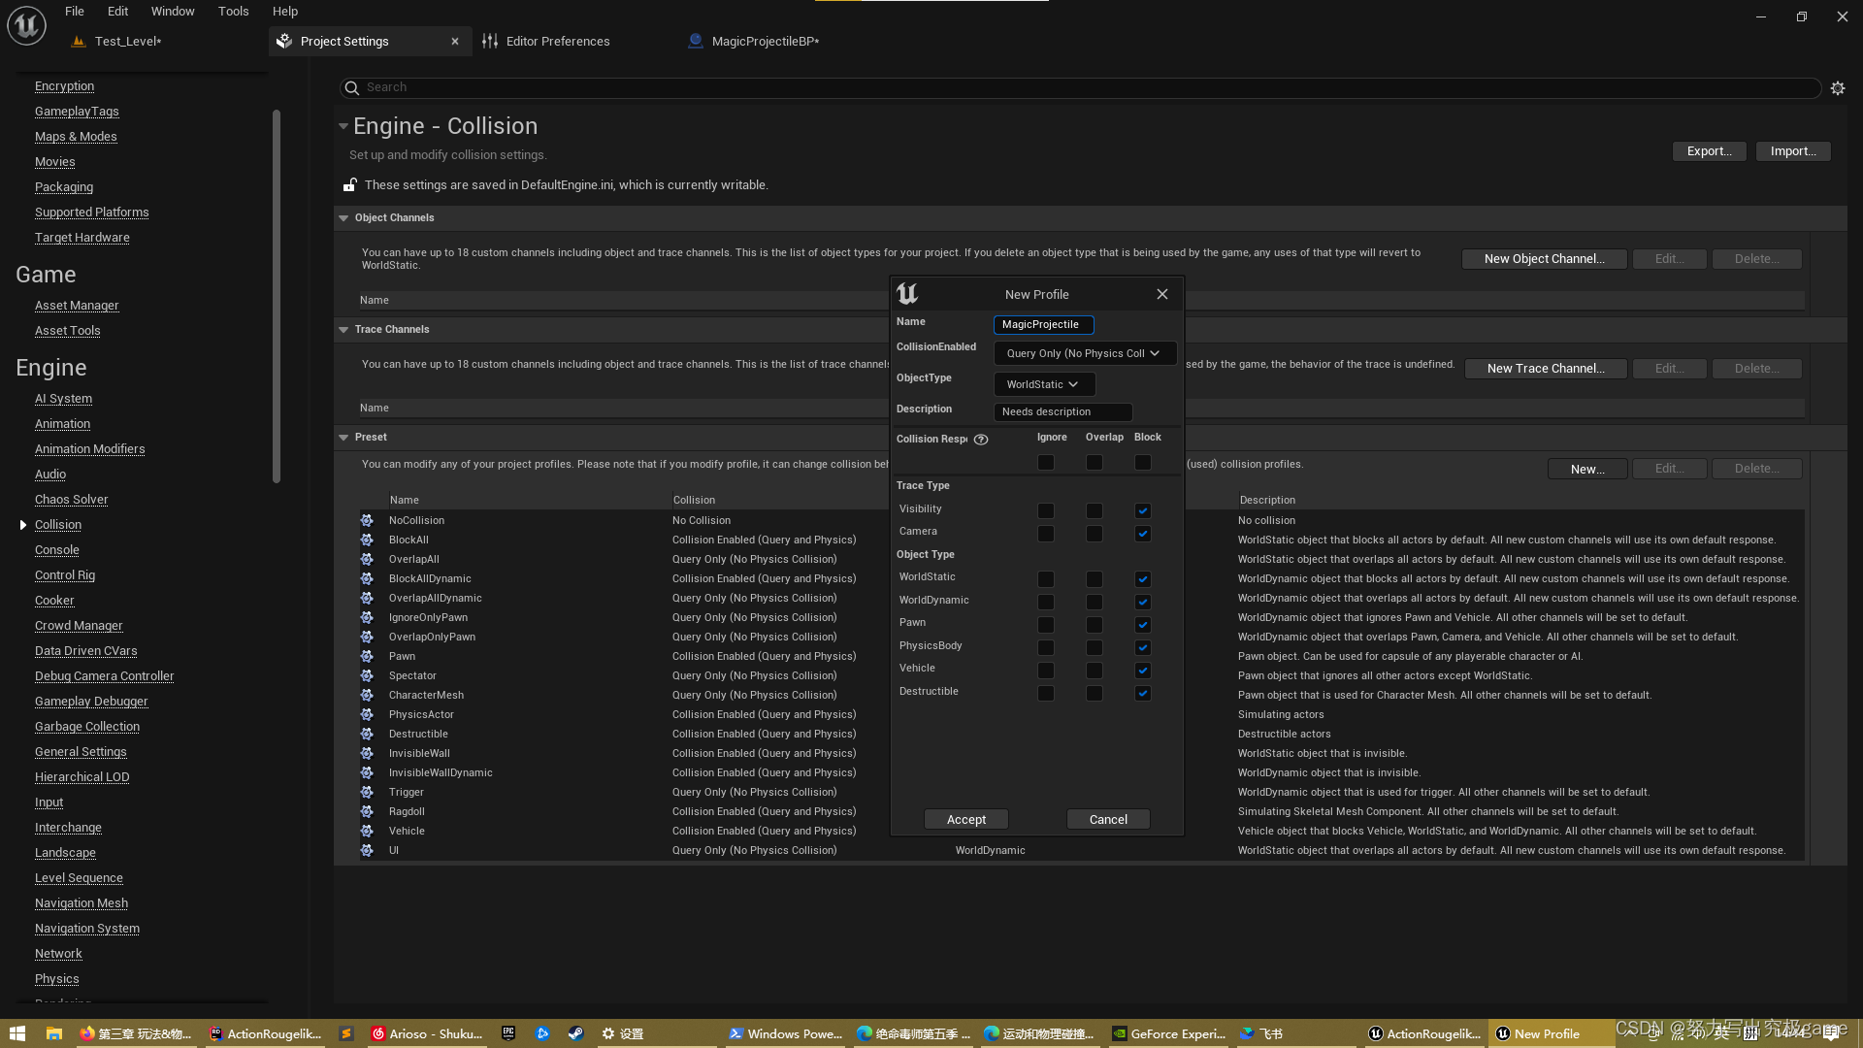
Task: Click the Editor Preferences sliders icon
Action: coord(490,41)
